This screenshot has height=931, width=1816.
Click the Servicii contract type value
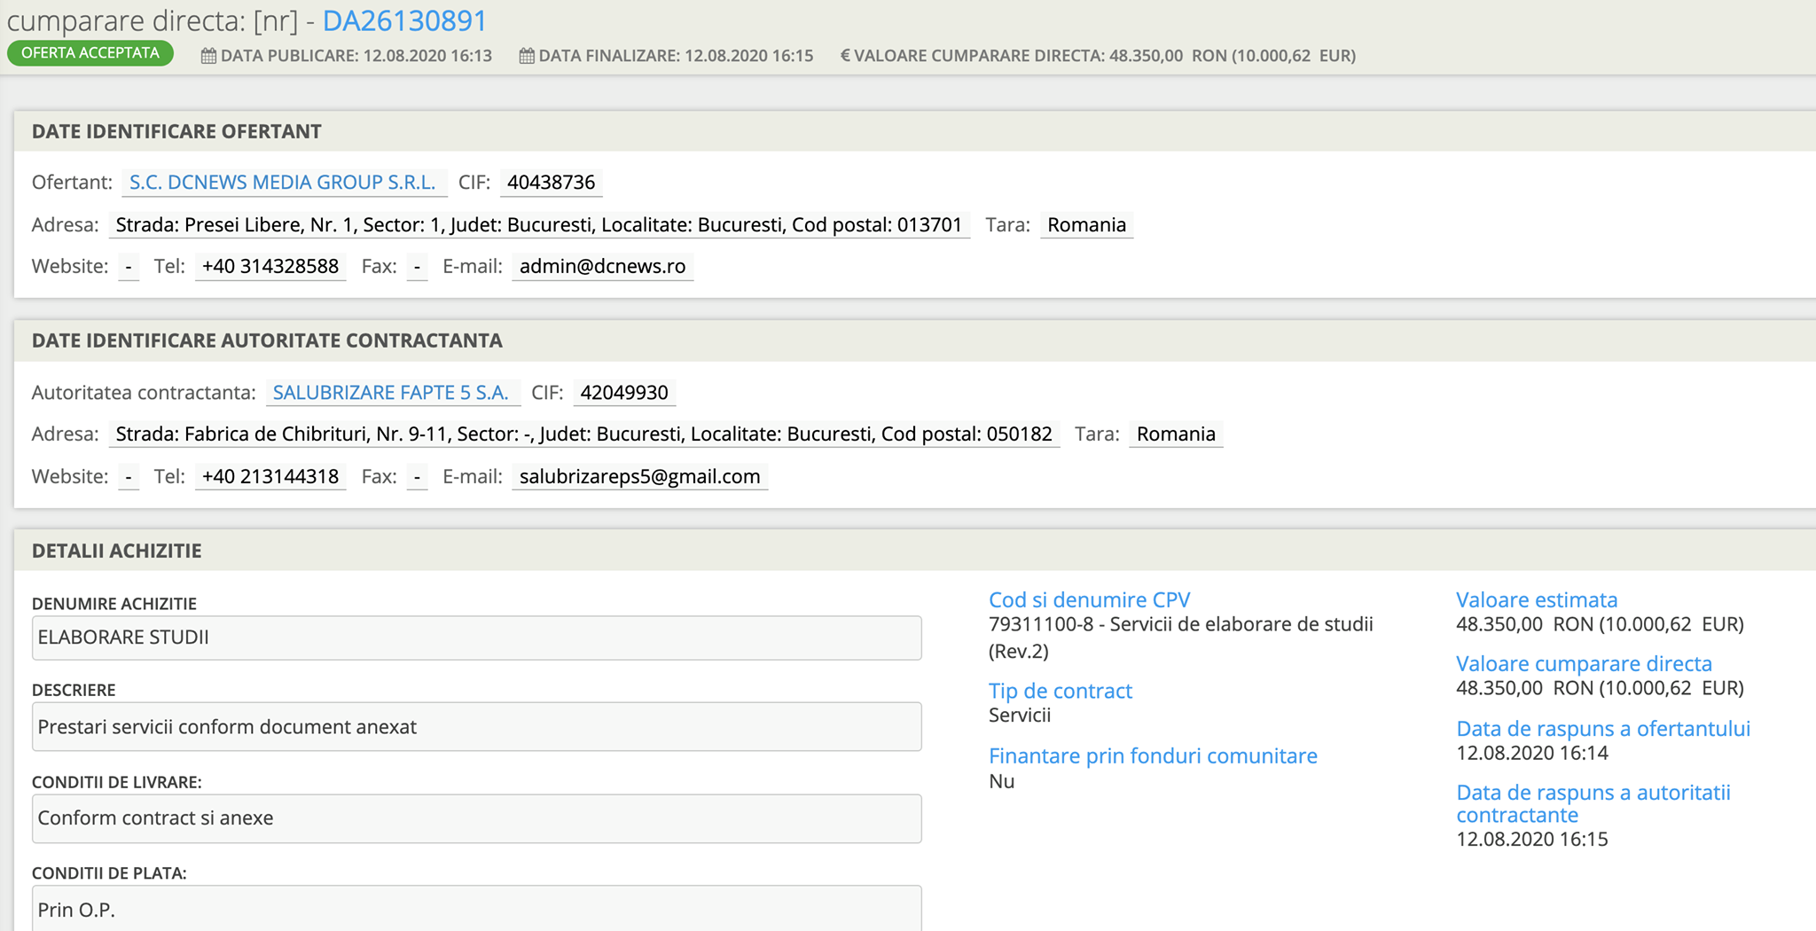(x=1020, y=716)
